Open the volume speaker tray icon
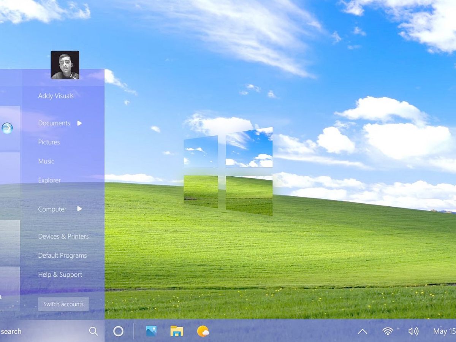The image size is (456, 342). (x=413, y=331)
